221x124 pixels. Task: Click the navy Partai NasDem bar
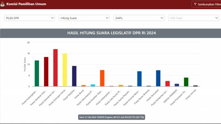click(x=74, y=76)
